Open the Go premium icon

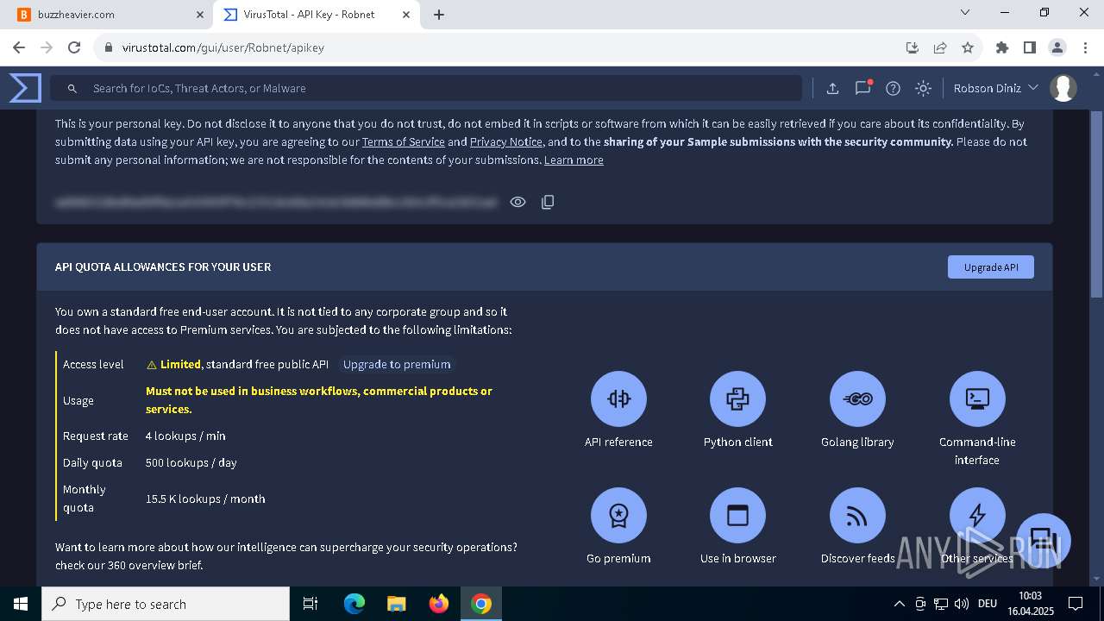pos(618,515)
